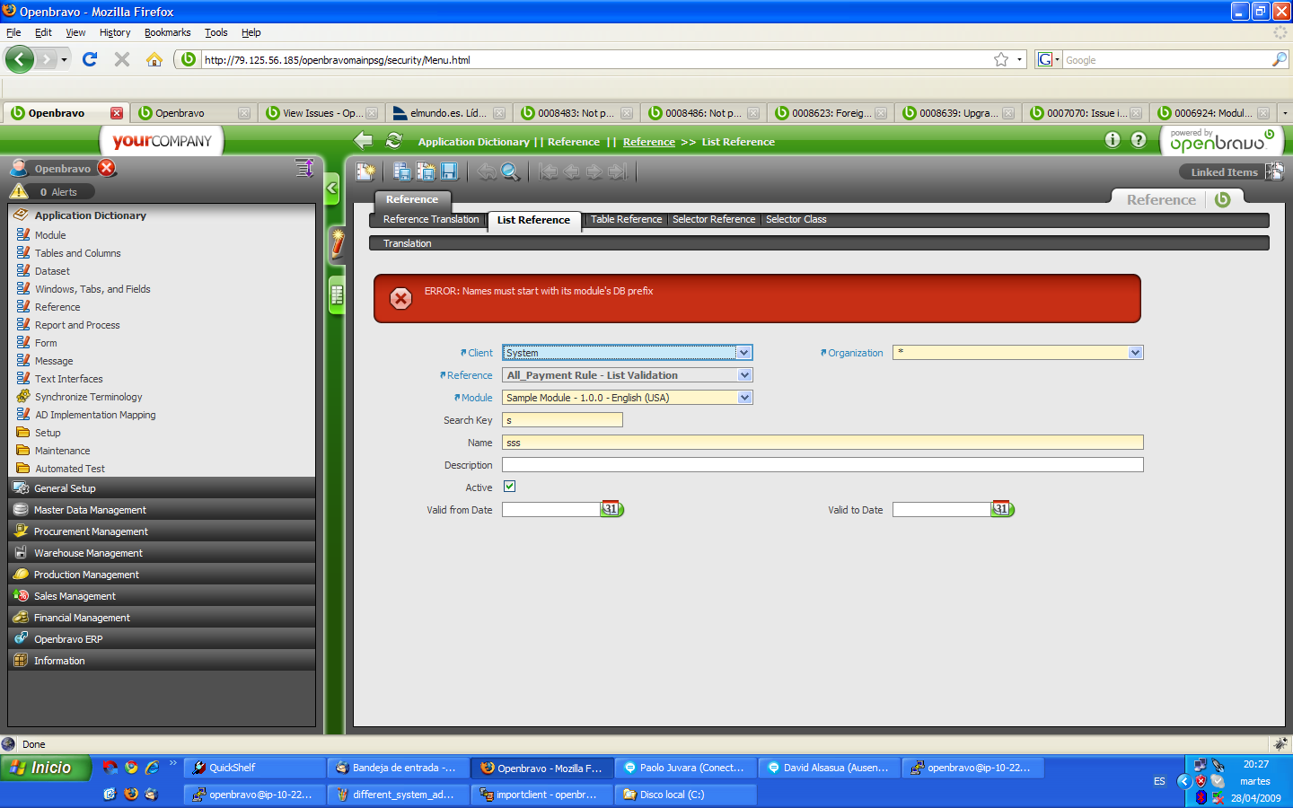Viewport: 1293px width, 808px height.
Task: Expand the General Setup menu section
Action: click(x=162, y=488)
